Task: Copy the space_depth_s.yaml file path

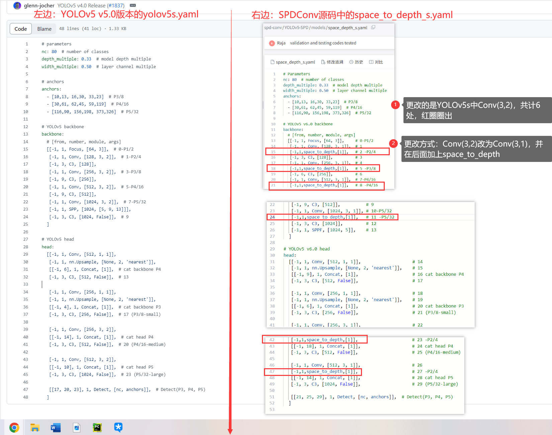Action: click(373, 27)
